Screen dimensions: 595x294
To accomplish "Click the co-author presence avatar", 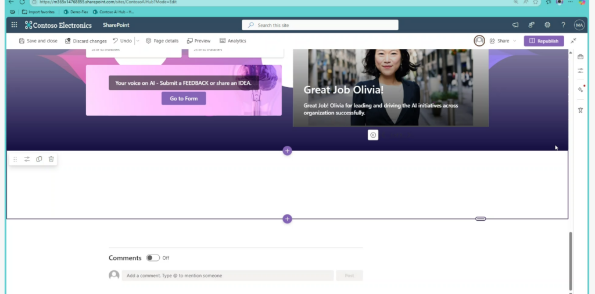I will (479, 41).
